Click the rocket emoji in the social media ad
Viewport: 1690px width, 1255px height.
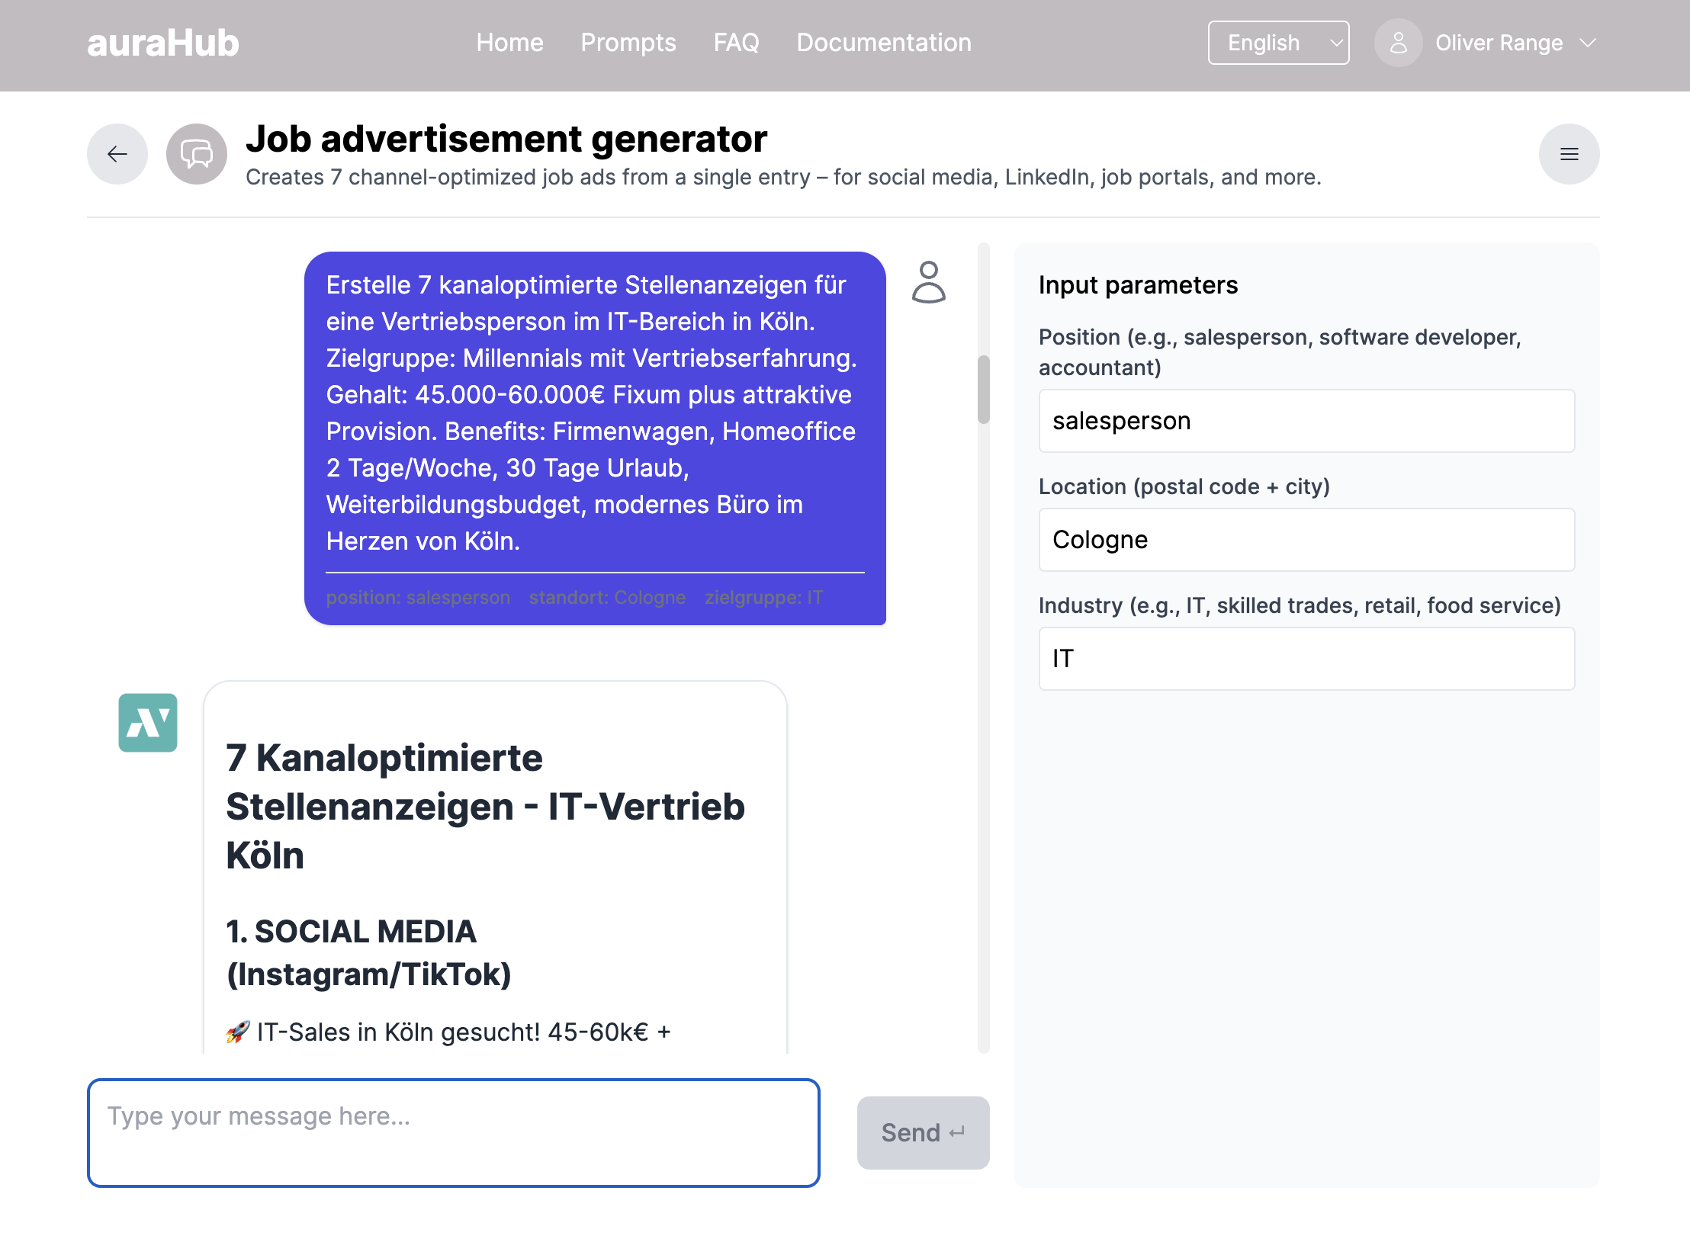[237, 1032]
